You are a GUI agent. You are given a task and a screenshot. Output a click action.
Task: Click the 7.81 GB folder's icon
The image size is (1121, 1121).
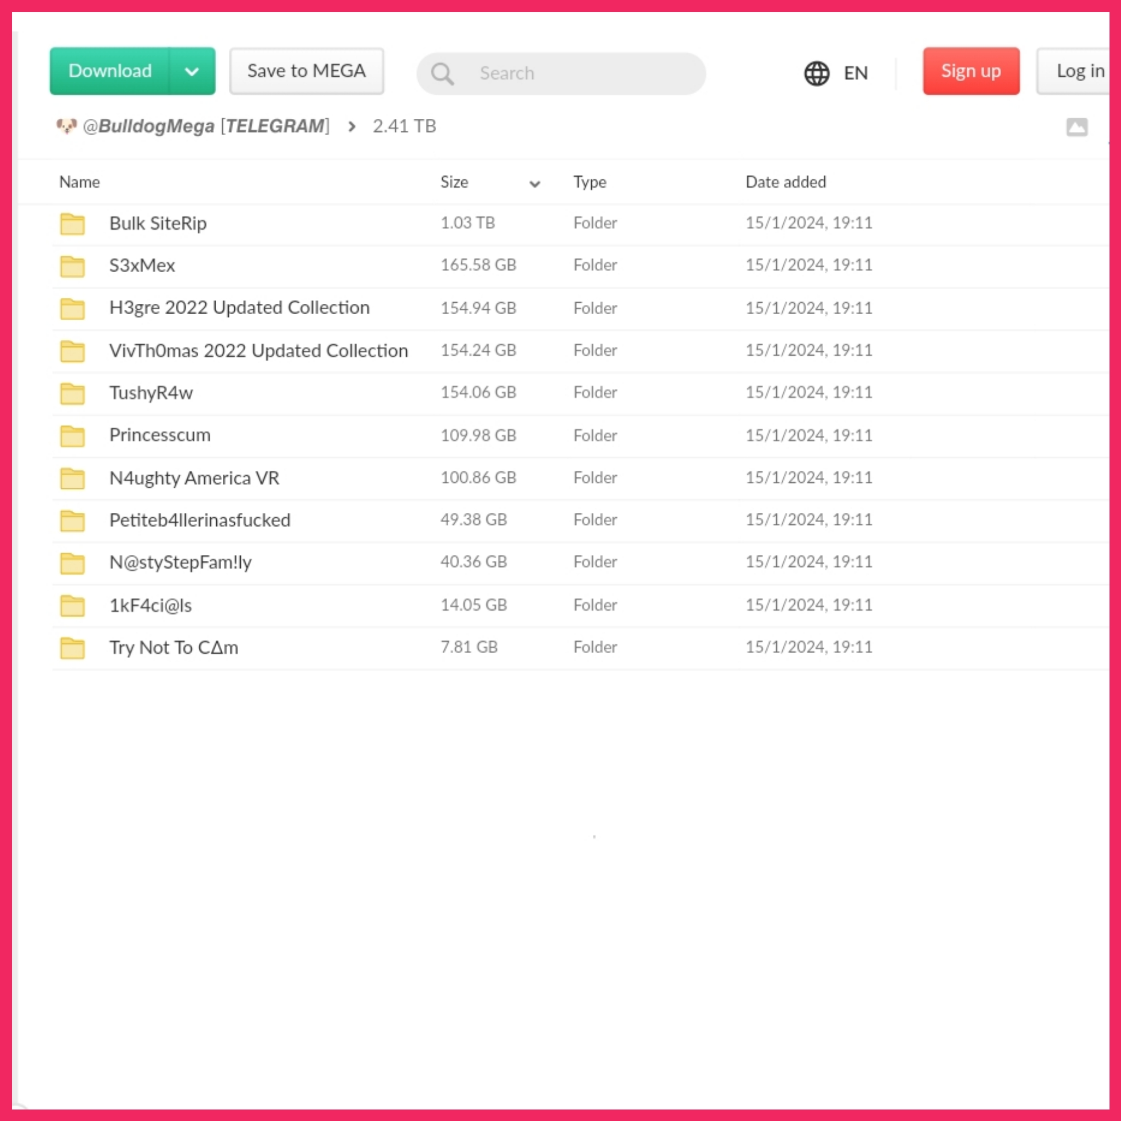(x=73, y=649)
